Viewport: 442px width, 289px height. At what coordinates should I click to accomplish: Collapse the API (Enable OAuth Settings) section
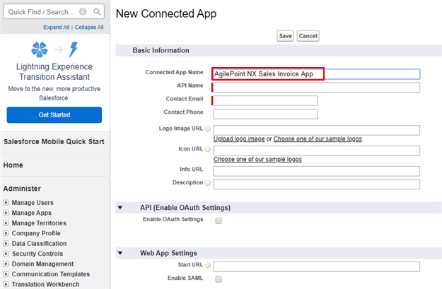(120, 208)
